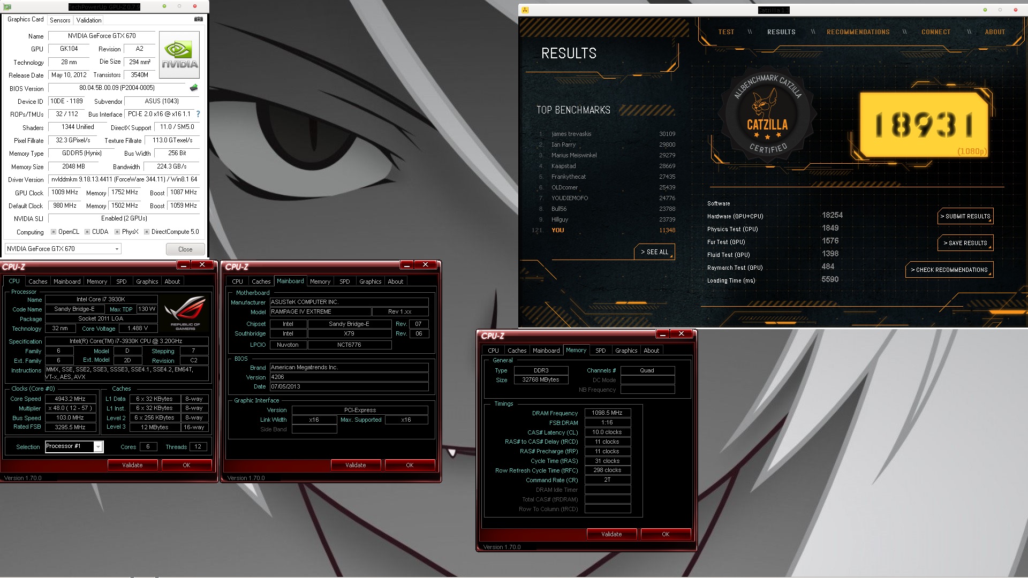Minimize the CPU-Z Mainboard window
Viewport: 1028px width, 578px height.
(x=406, y=265)
